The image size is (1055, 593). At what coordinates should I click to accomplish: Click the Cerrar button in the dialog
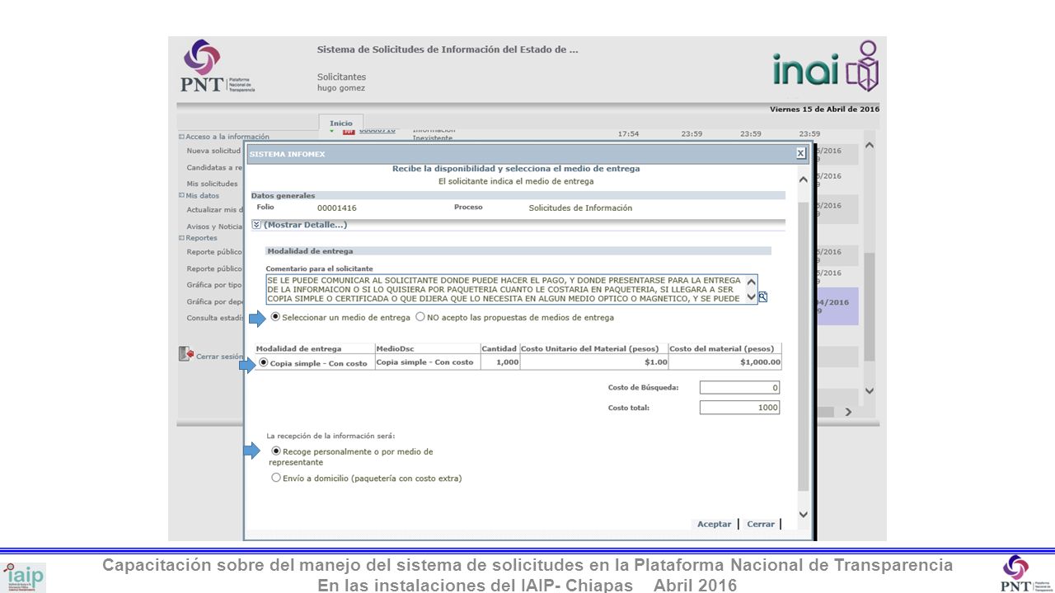click(761, 524)
